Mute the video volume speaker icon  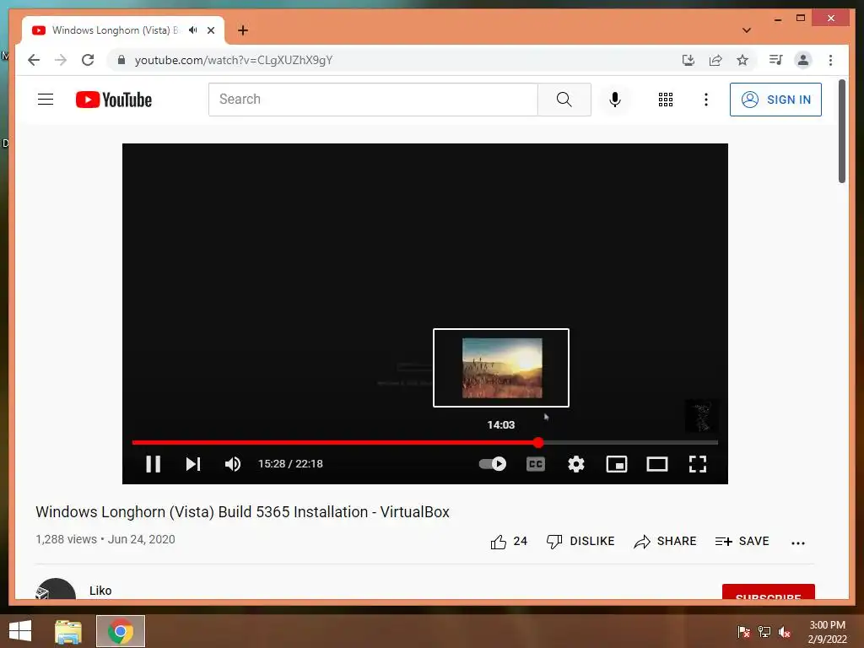[233, 464]
